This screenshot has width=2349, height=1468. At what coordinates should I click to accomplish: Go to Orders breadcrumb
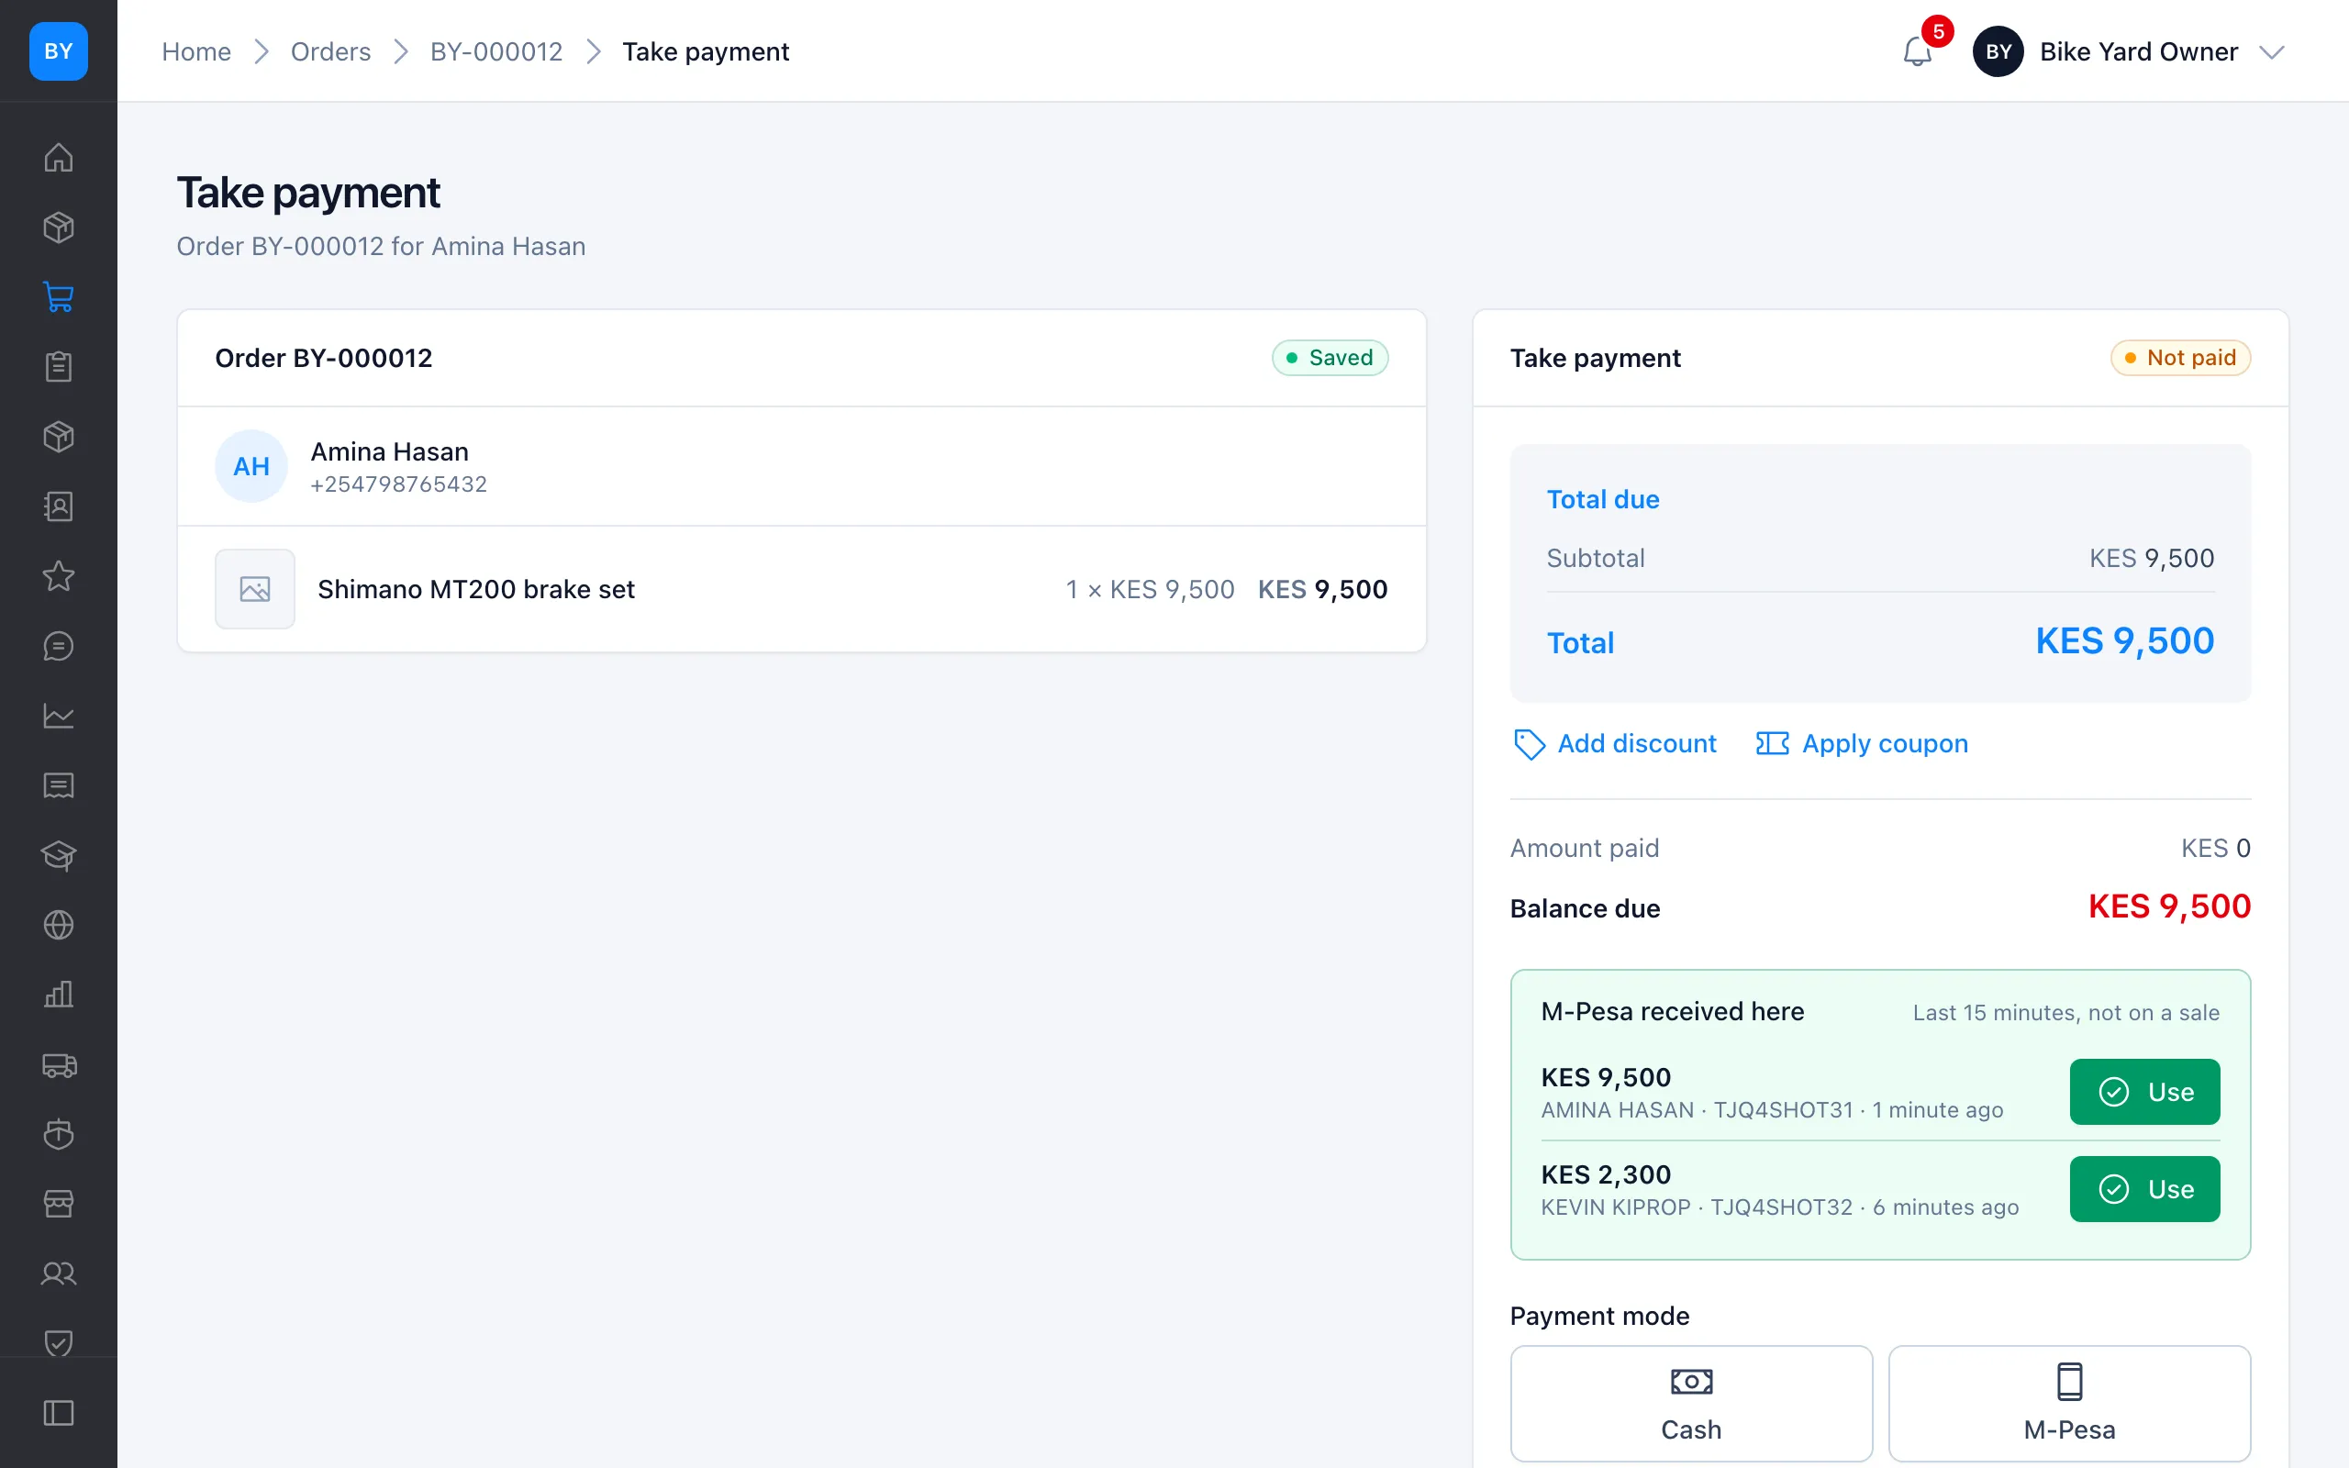pyautogui.click(x=331, y=51)
